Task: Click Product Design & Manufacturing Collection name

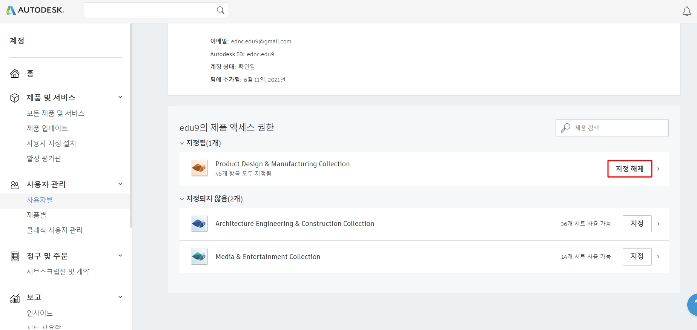Action: click(282, 164)
